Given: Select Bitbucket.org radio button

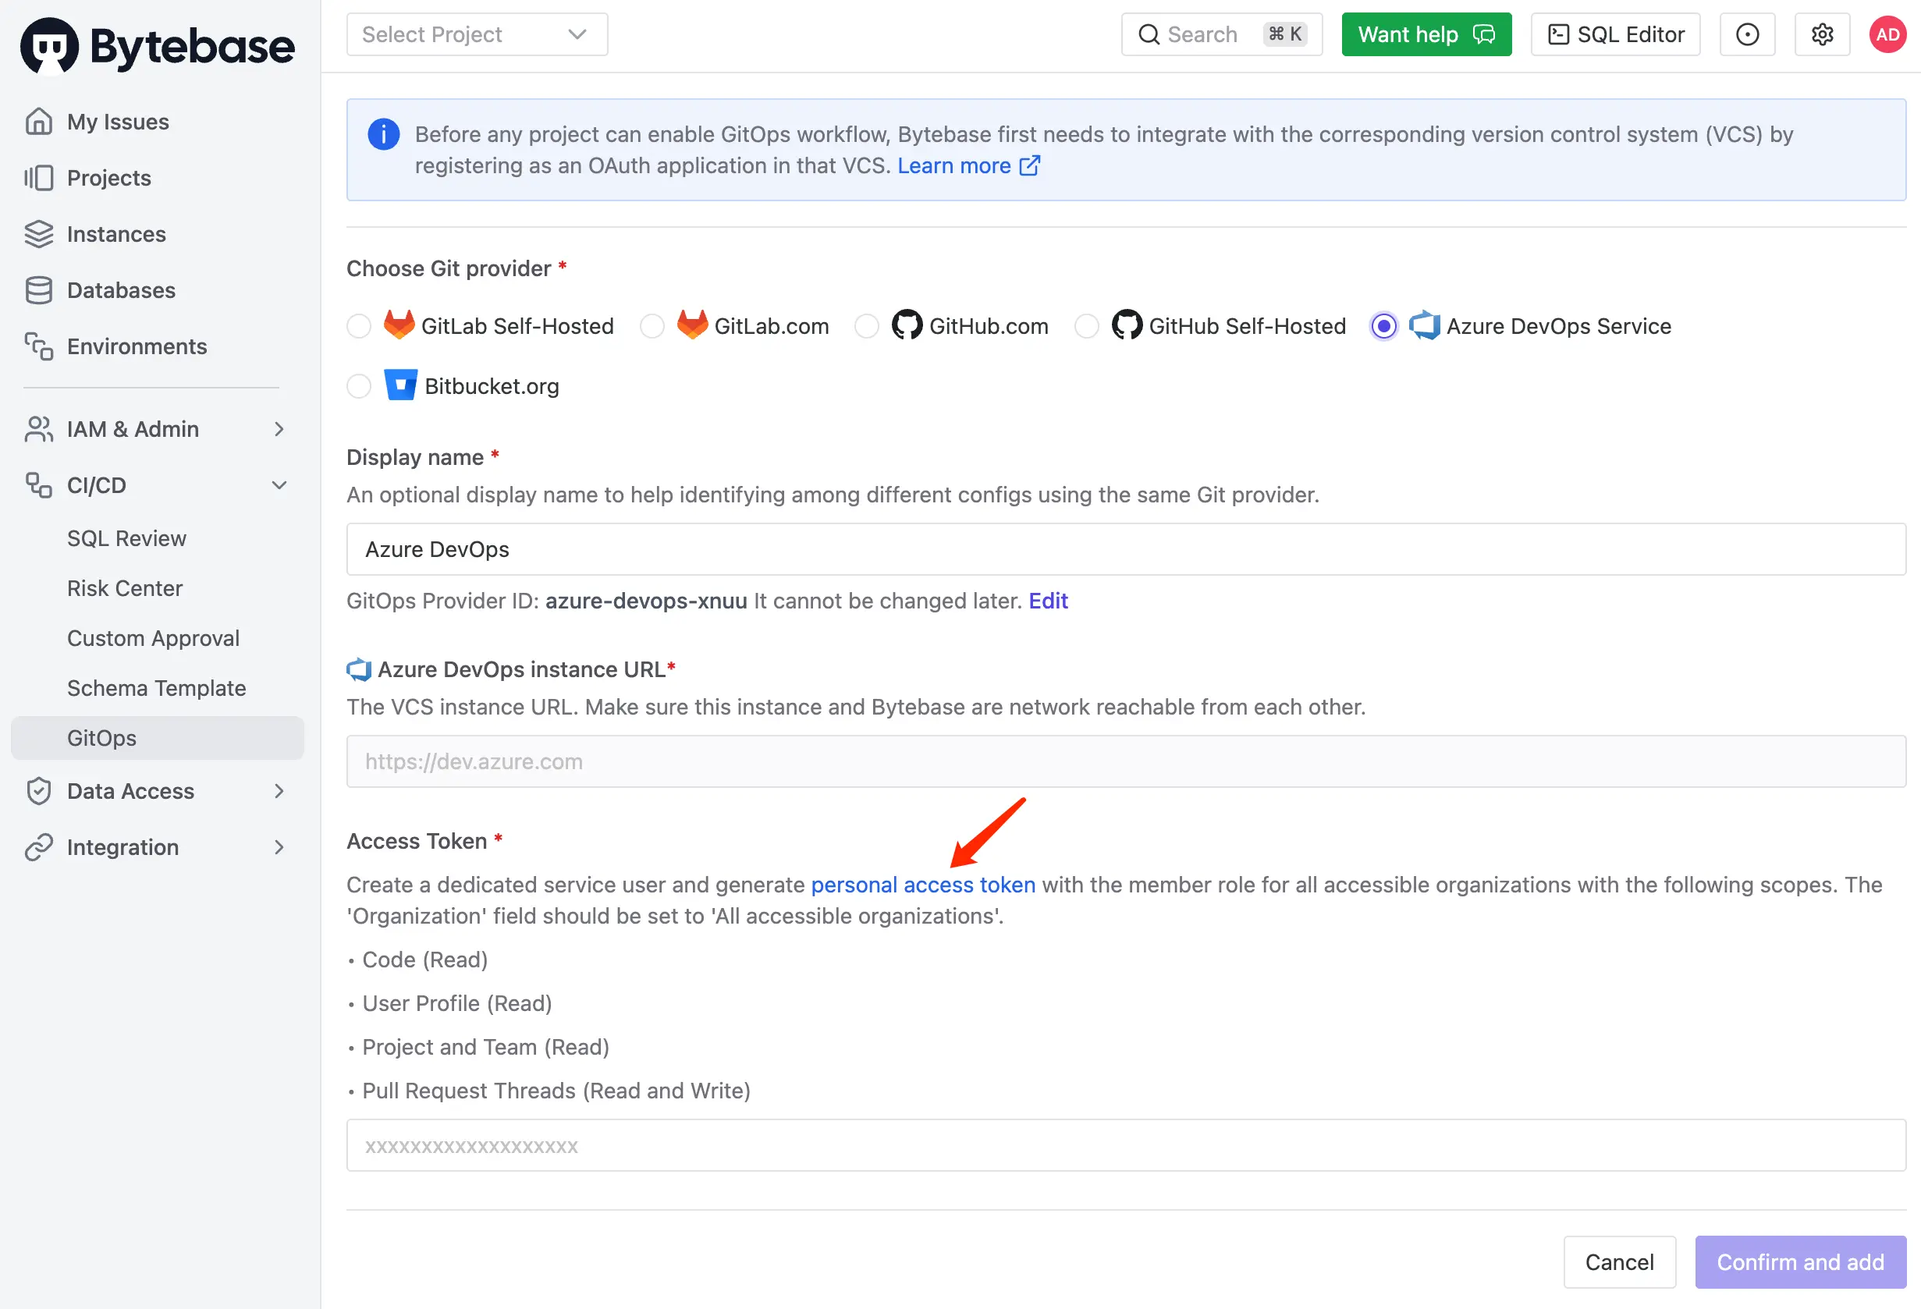Looking at the screenshot, I should tap(359, 386).
